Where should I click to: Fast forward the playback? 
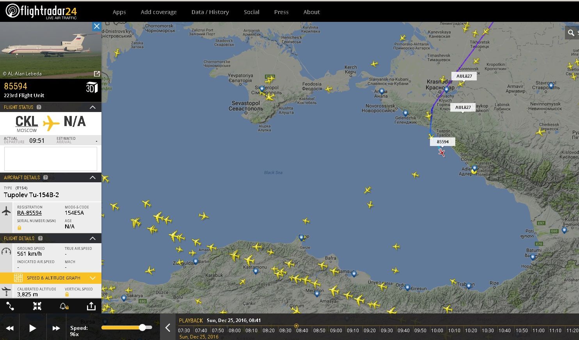[56, 328]
